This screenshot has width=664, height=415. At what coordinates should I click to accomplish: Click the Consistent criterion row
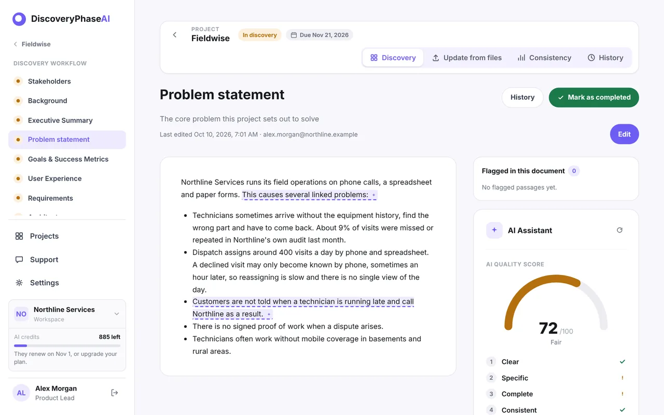click(556, 410)
